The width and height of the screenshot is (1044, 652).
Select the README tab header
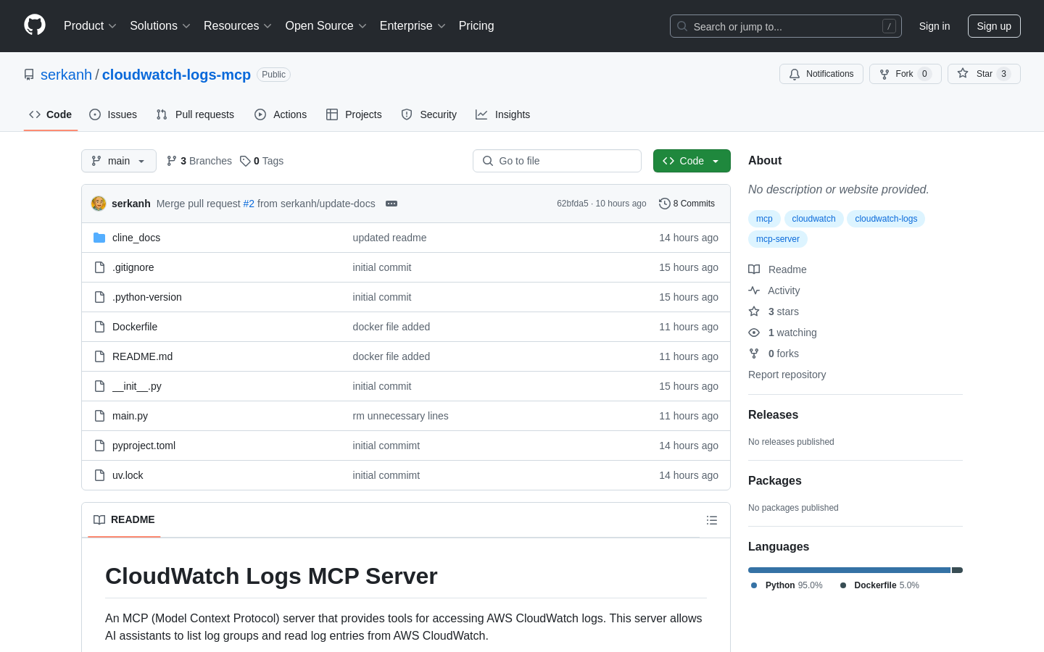[x=124, y=520]
